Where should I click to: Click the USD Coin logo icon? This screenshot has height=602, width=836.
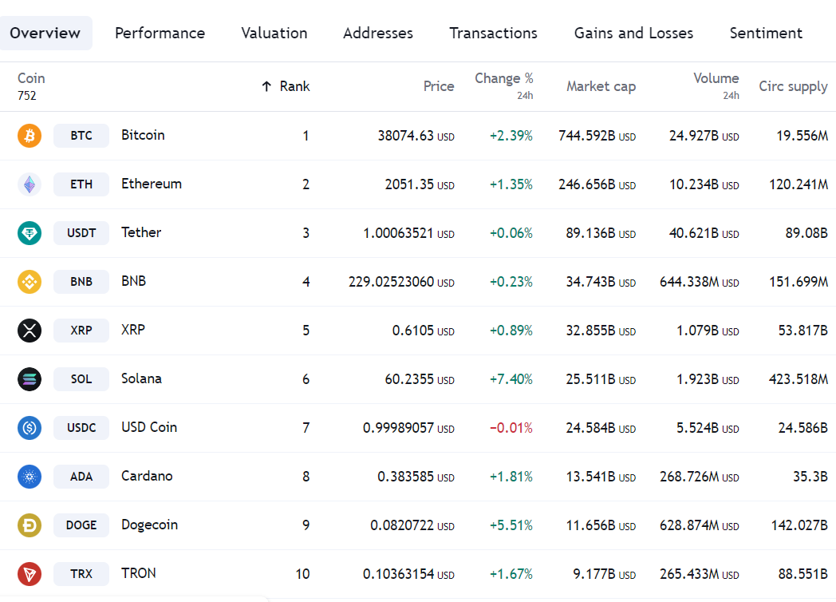tap(30, 428)
